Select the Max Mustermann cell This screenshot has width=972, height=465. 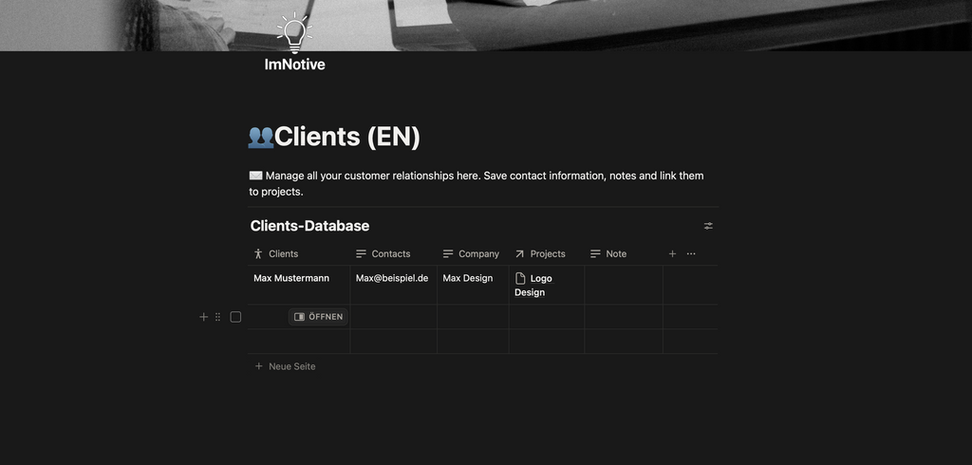(x=299, y=285)
